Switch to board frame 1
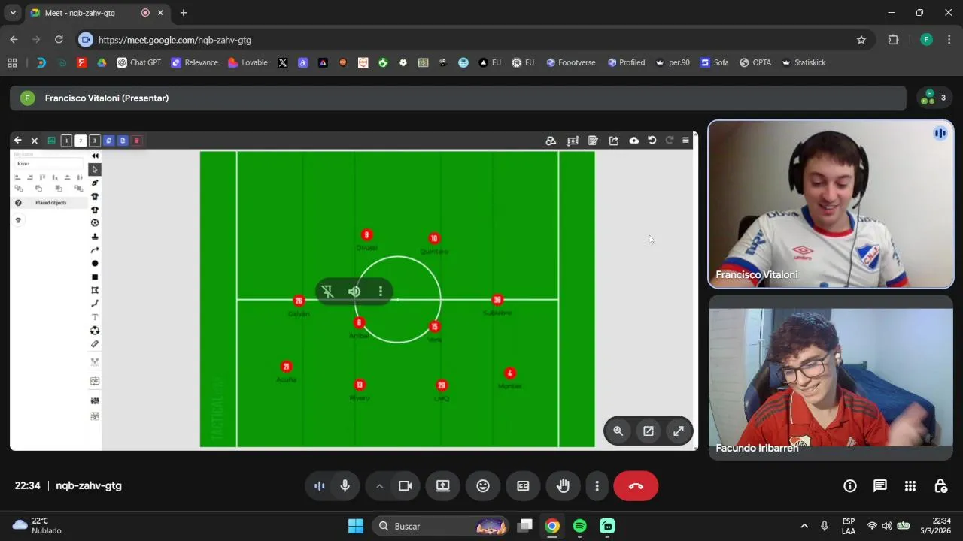The height and width of the screenshot is (541, 963). 66,141
